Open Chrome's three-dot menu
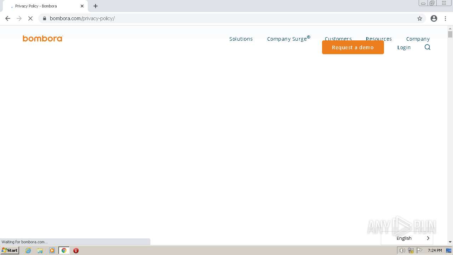453x255 pixels. click(445, 18)
